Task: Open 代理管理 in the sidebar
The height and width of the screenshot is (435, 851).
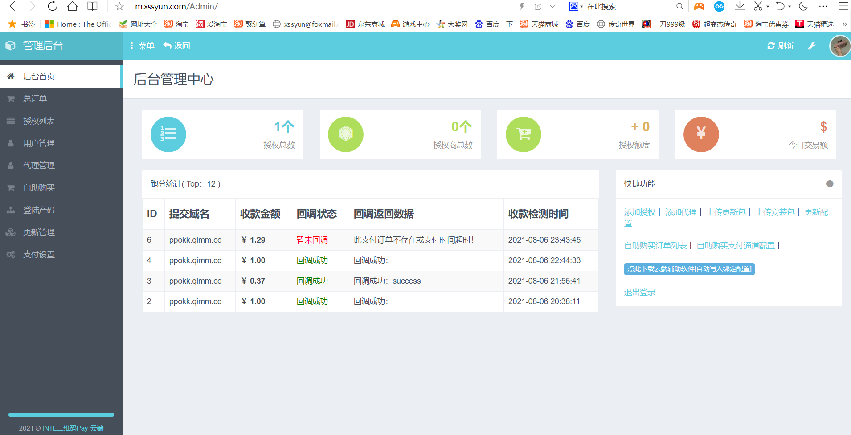Action: tap(61, 166)
